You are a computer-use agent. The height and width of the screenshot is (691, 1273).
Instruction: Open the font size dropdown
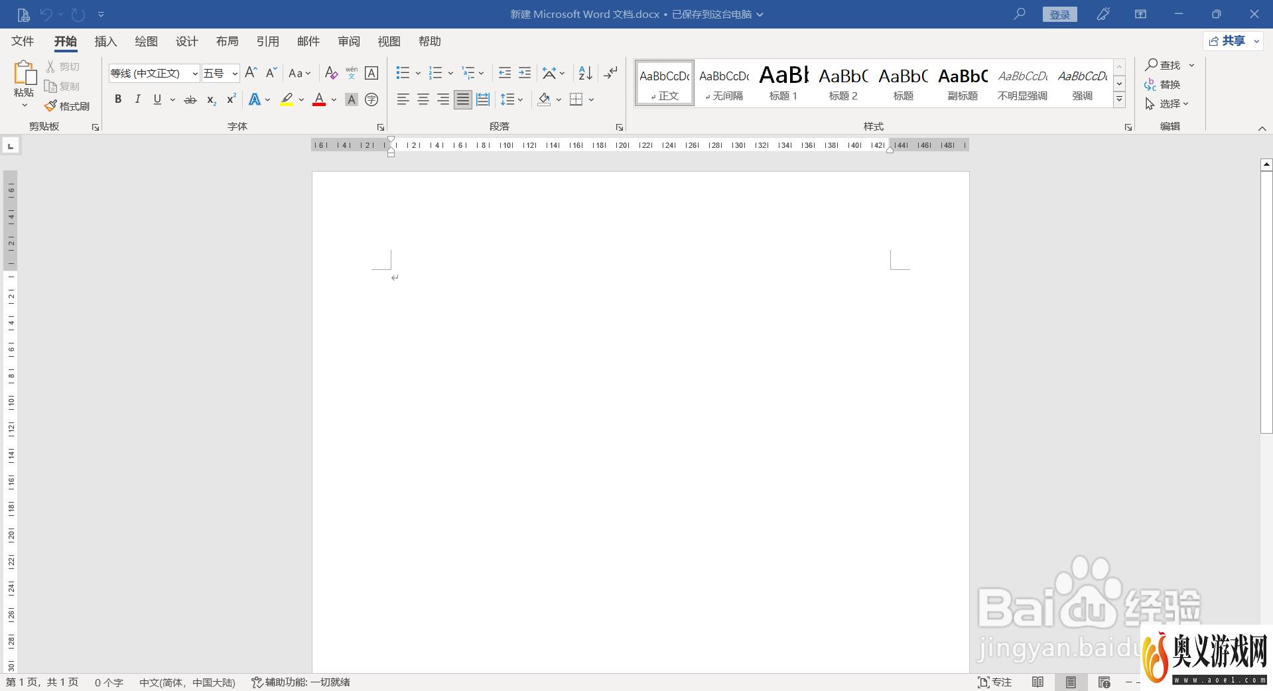(234, 74)
